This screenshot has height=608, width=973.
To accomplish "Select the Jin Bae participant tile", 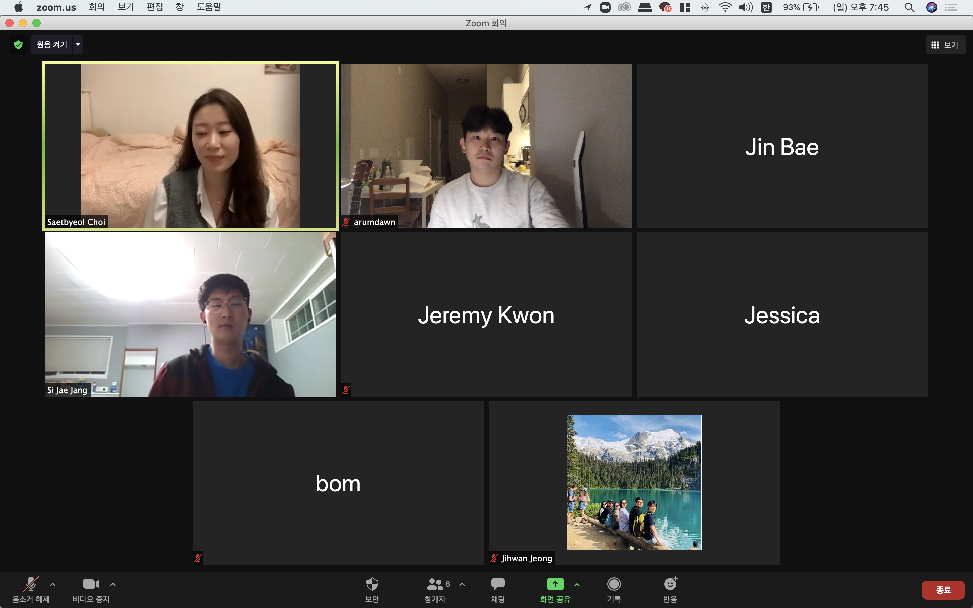I will click(x=782, y=146).
